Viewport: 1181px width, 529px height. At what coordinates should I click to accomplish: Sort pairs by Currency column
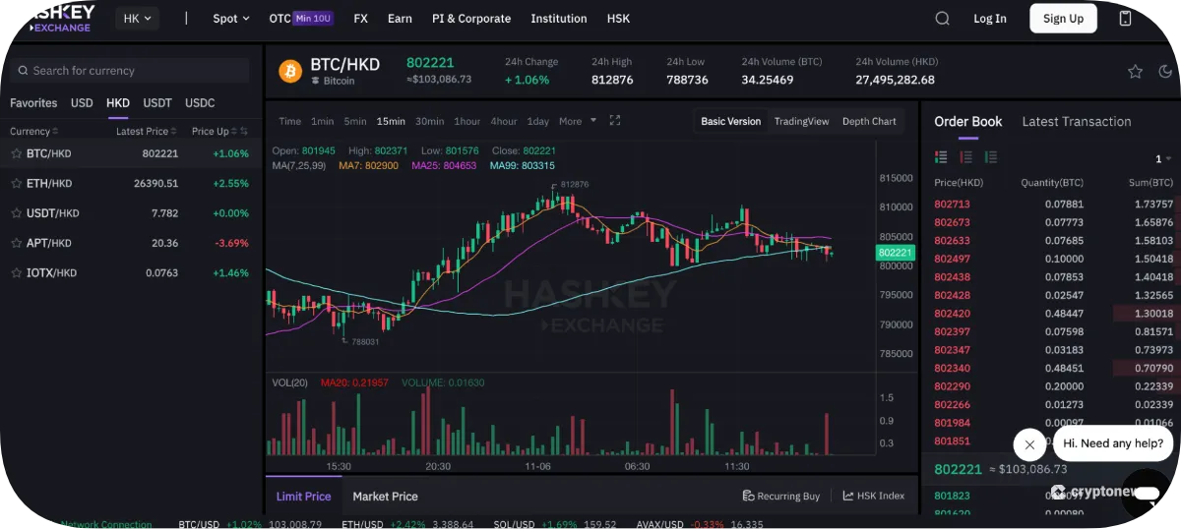pyautogui.click(x=34, y=131)
